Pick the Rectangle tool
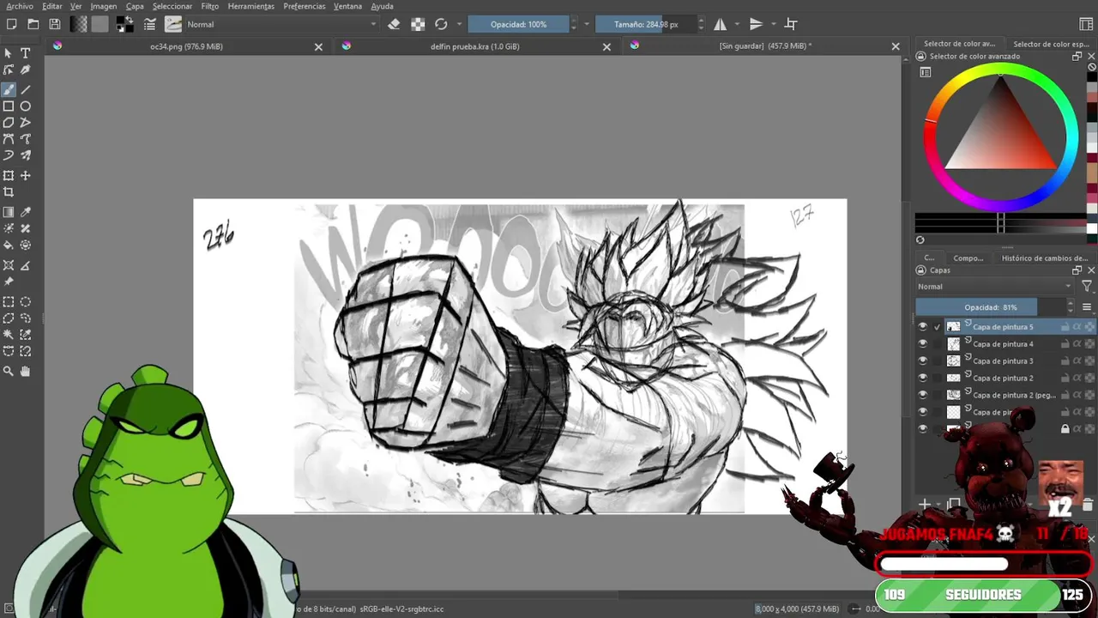 (9, 106)
